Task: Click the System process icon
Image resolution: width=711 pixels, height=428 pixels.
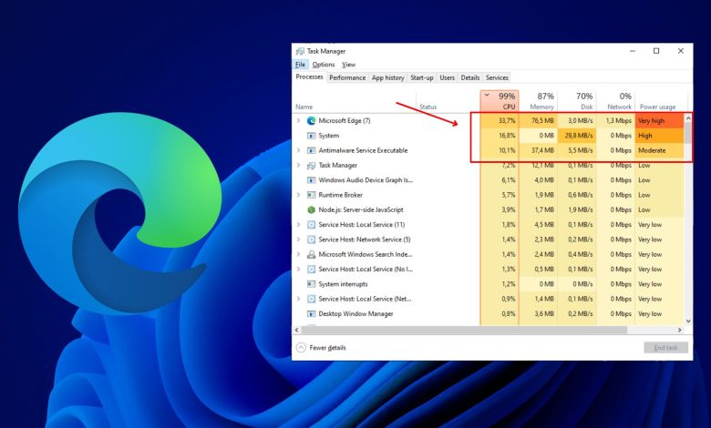Action: (311, 136)
